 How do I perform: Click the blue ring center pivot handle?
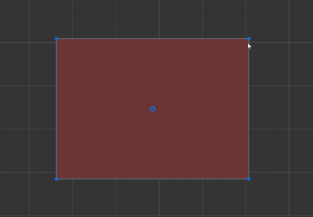pyautogui.click(x=153, y=109)
